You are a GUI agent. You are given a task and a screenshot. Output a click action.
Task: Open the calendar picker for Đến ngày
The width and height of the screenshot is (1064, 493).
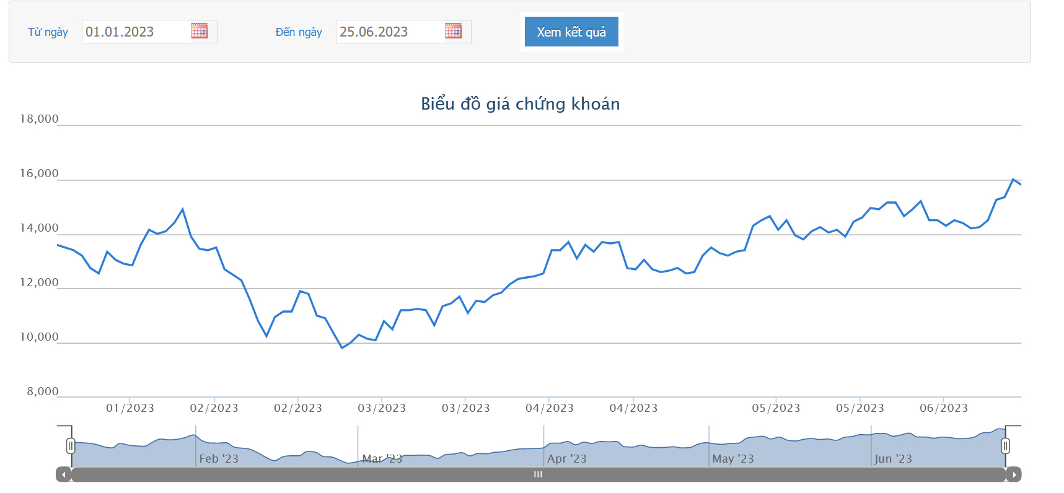[453, 31]
